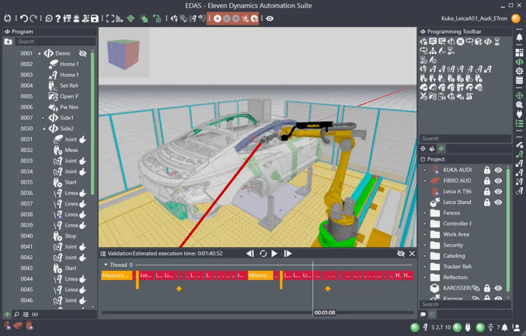
Task: Click the hourglass wait icon in Programming Toolbar
Action: pyautogui.click(x=497, y=41)
